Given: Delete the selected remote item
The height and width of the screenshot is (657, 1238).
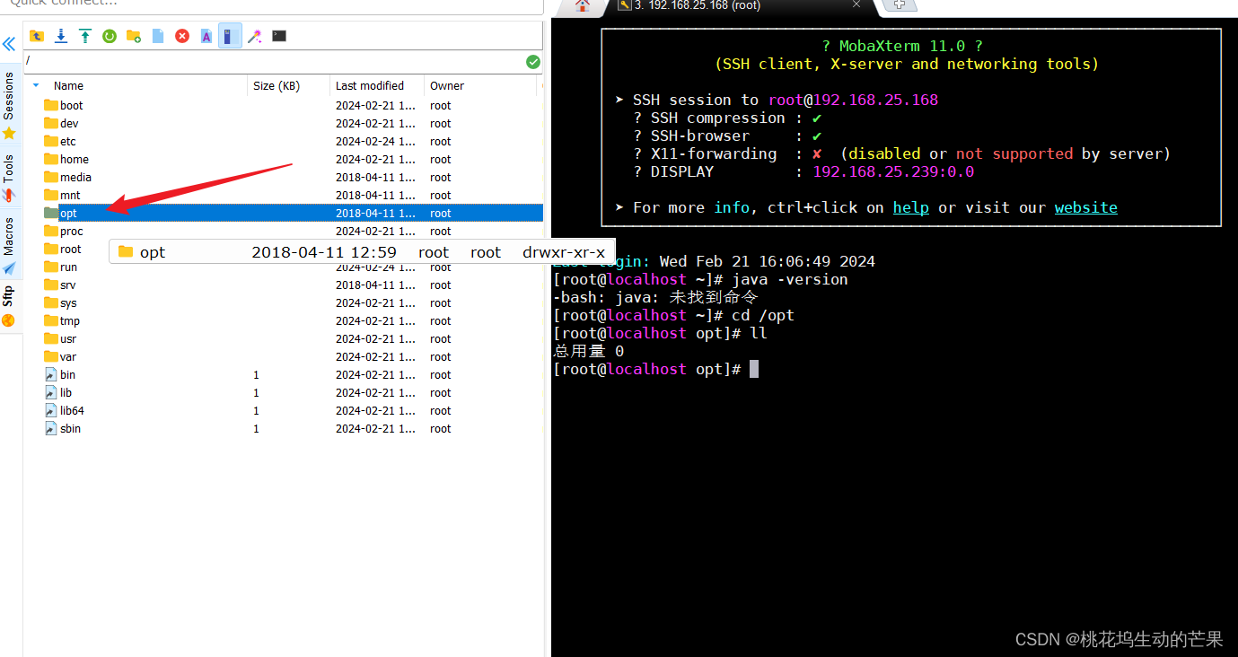Looking at the screenshot, I should point(182,36).
